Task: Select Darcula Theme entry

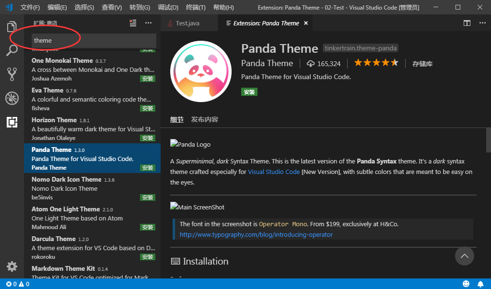Action: click(x=93, y=247)
